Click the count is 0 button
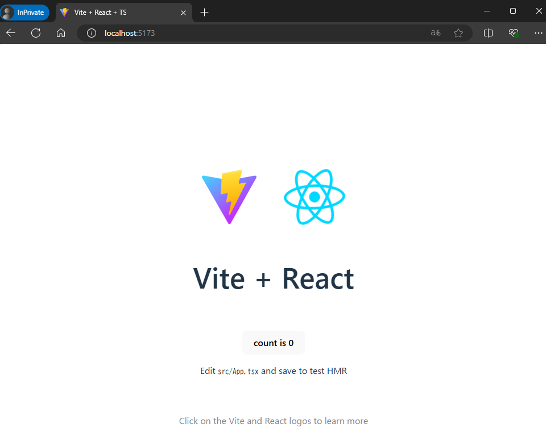This screenshot has height=436, width=546. coord(273,343)
